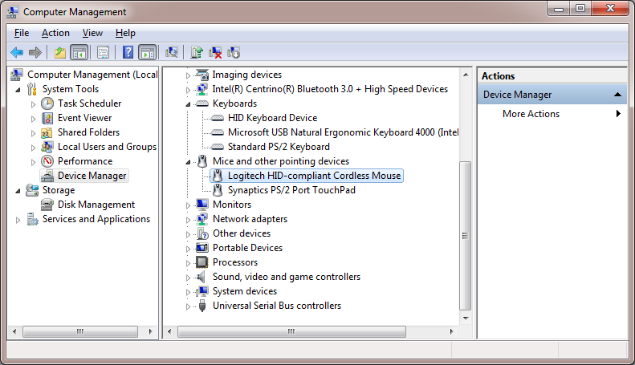Viewport: 635px width, 365px height.
Task: Click console tree horizontal scroll right arrow
Action: tap(151, 332)
